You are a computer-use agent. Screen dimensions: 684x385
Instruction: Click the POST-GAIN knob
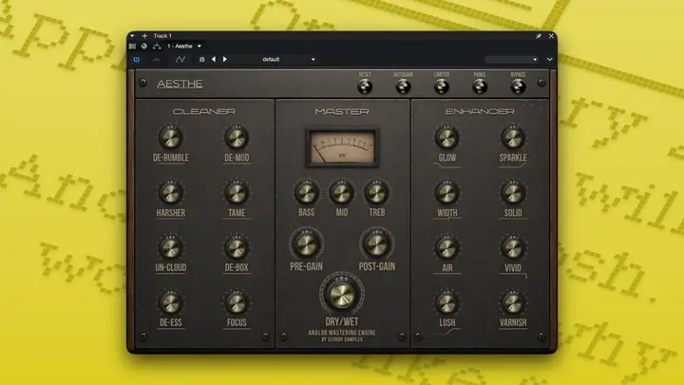pyautogui.click(x=377, y=244)
